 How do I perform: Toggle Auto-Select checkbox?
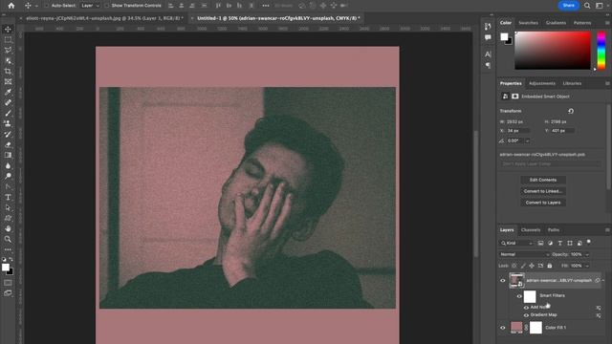pos(47,6)
